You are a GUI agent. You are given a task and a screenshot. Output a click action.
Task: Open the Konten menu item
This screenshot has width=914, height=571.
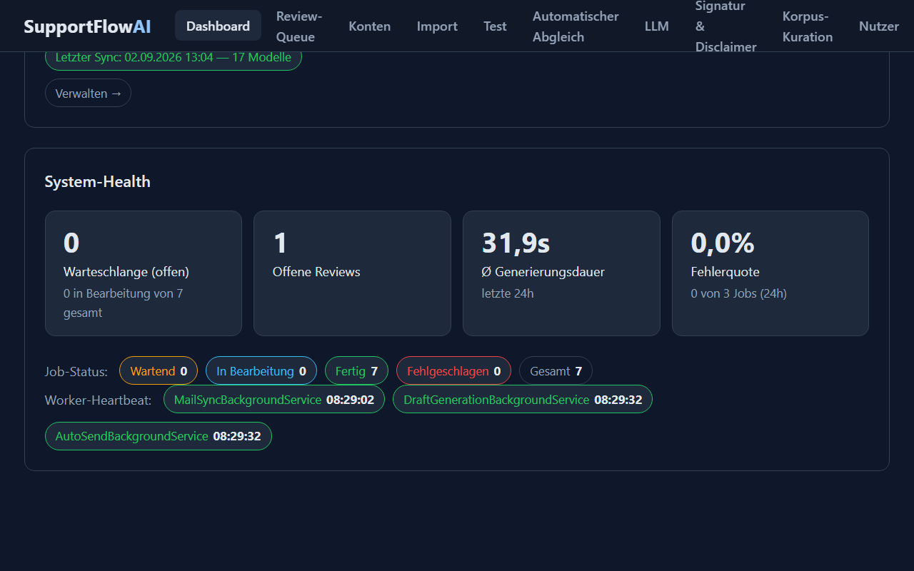[369, 26]
